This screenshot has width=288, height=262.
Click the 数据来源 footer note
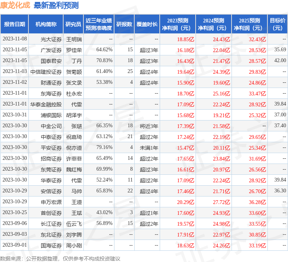point(60,259)
